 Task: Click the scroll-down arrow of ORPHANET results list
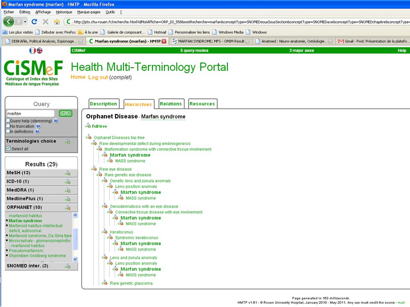(x=75, y=259)
